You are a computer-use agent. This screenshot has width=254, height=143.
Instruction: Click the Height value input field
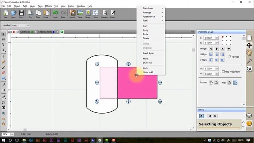coord(210,74)
